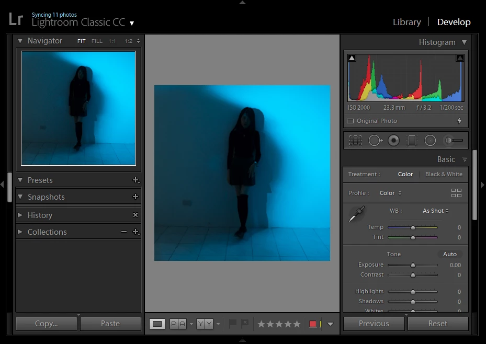Image resolution: width=486 pixels, height=344 pixels.
Task: Clear history with the X icon
Action: [x=135, y=215]
